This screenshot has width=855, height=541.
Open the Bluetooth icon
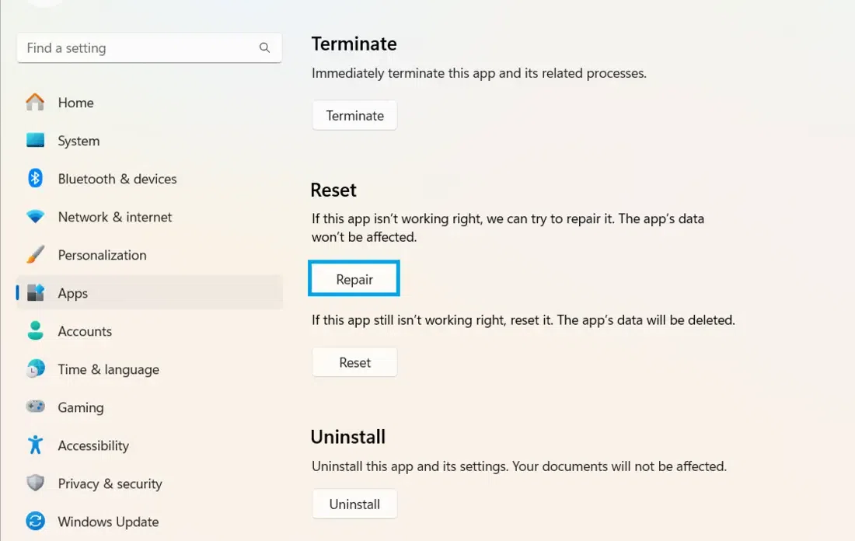(35, 179)
